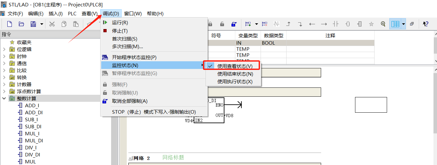Click the magnifier zoom toolbar icon
The height and width of the screenshot is (165, 437).
coord(383,24)
